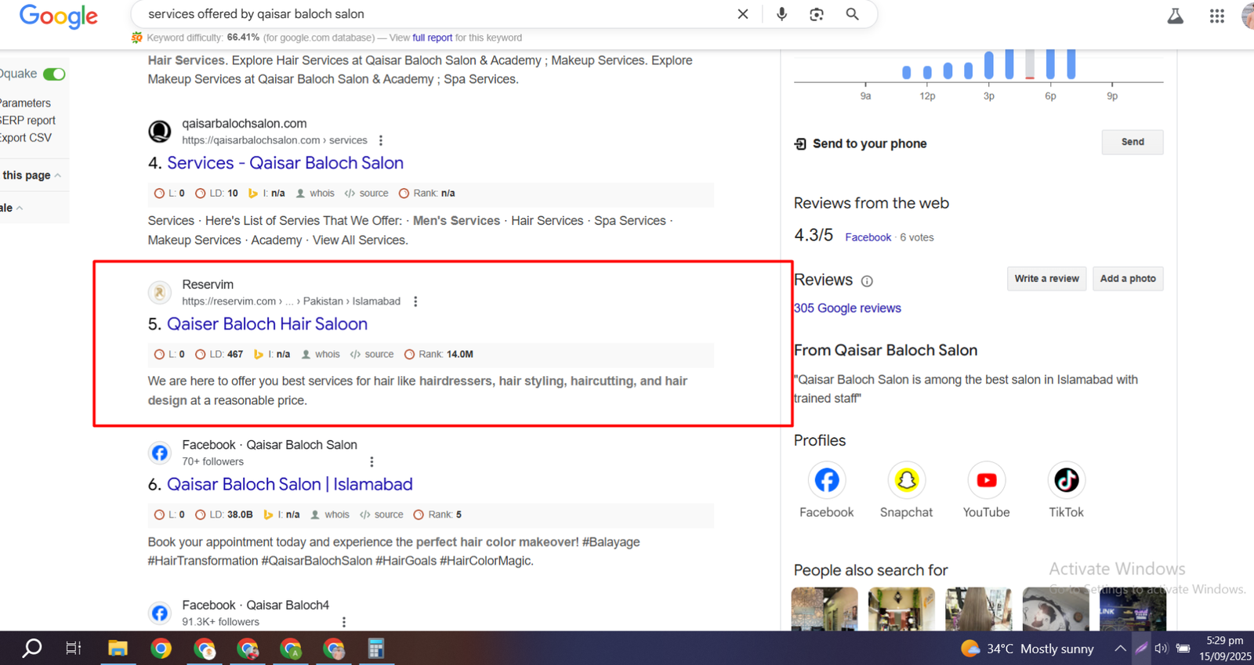Open the Google apps grid

[x=1216, y=16]
